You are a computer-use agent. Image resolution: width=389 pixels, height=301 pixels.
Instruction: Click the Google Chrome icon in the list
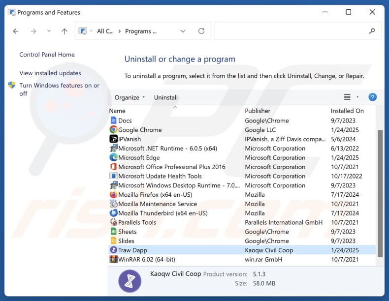tap(113, 130)
